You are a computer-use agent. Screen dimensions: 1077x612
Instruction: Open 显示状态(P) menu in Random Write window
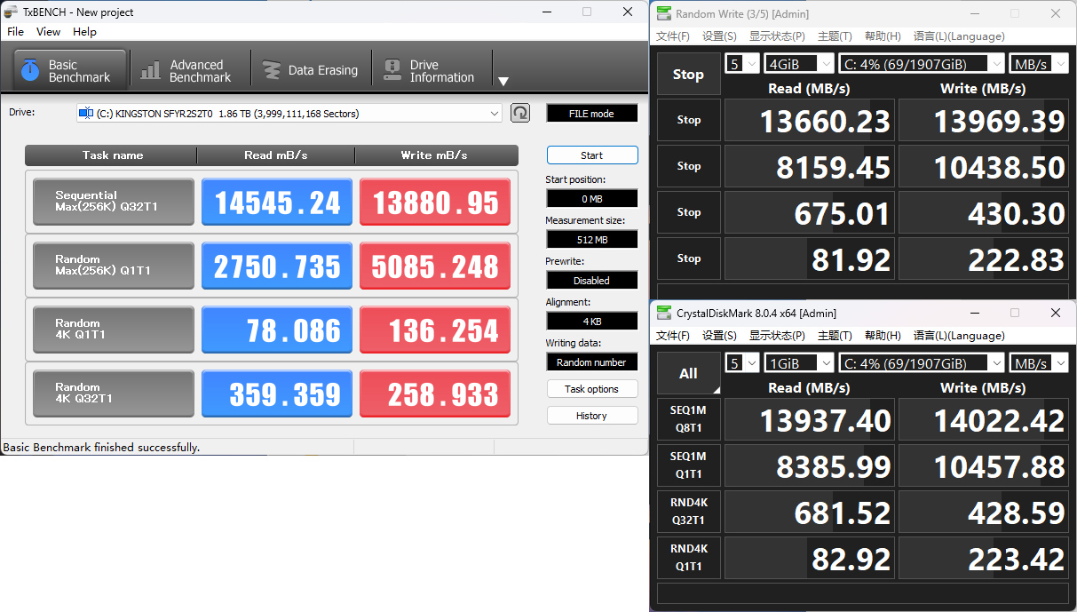point(777,36)
